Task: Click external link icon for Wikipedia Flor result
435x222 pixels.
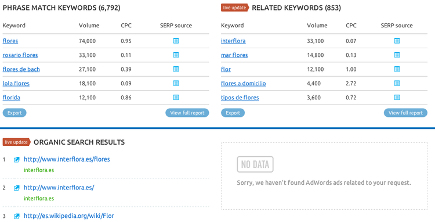Action: [x=17, y=216]
